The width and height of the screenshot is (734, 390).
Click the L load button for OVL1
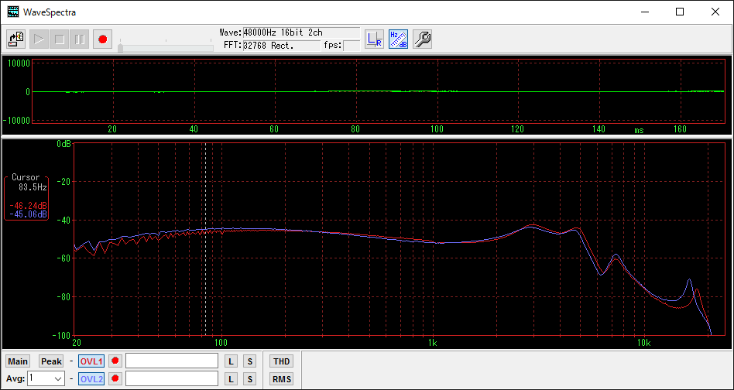pyautogui.click(x=231, y=361)
